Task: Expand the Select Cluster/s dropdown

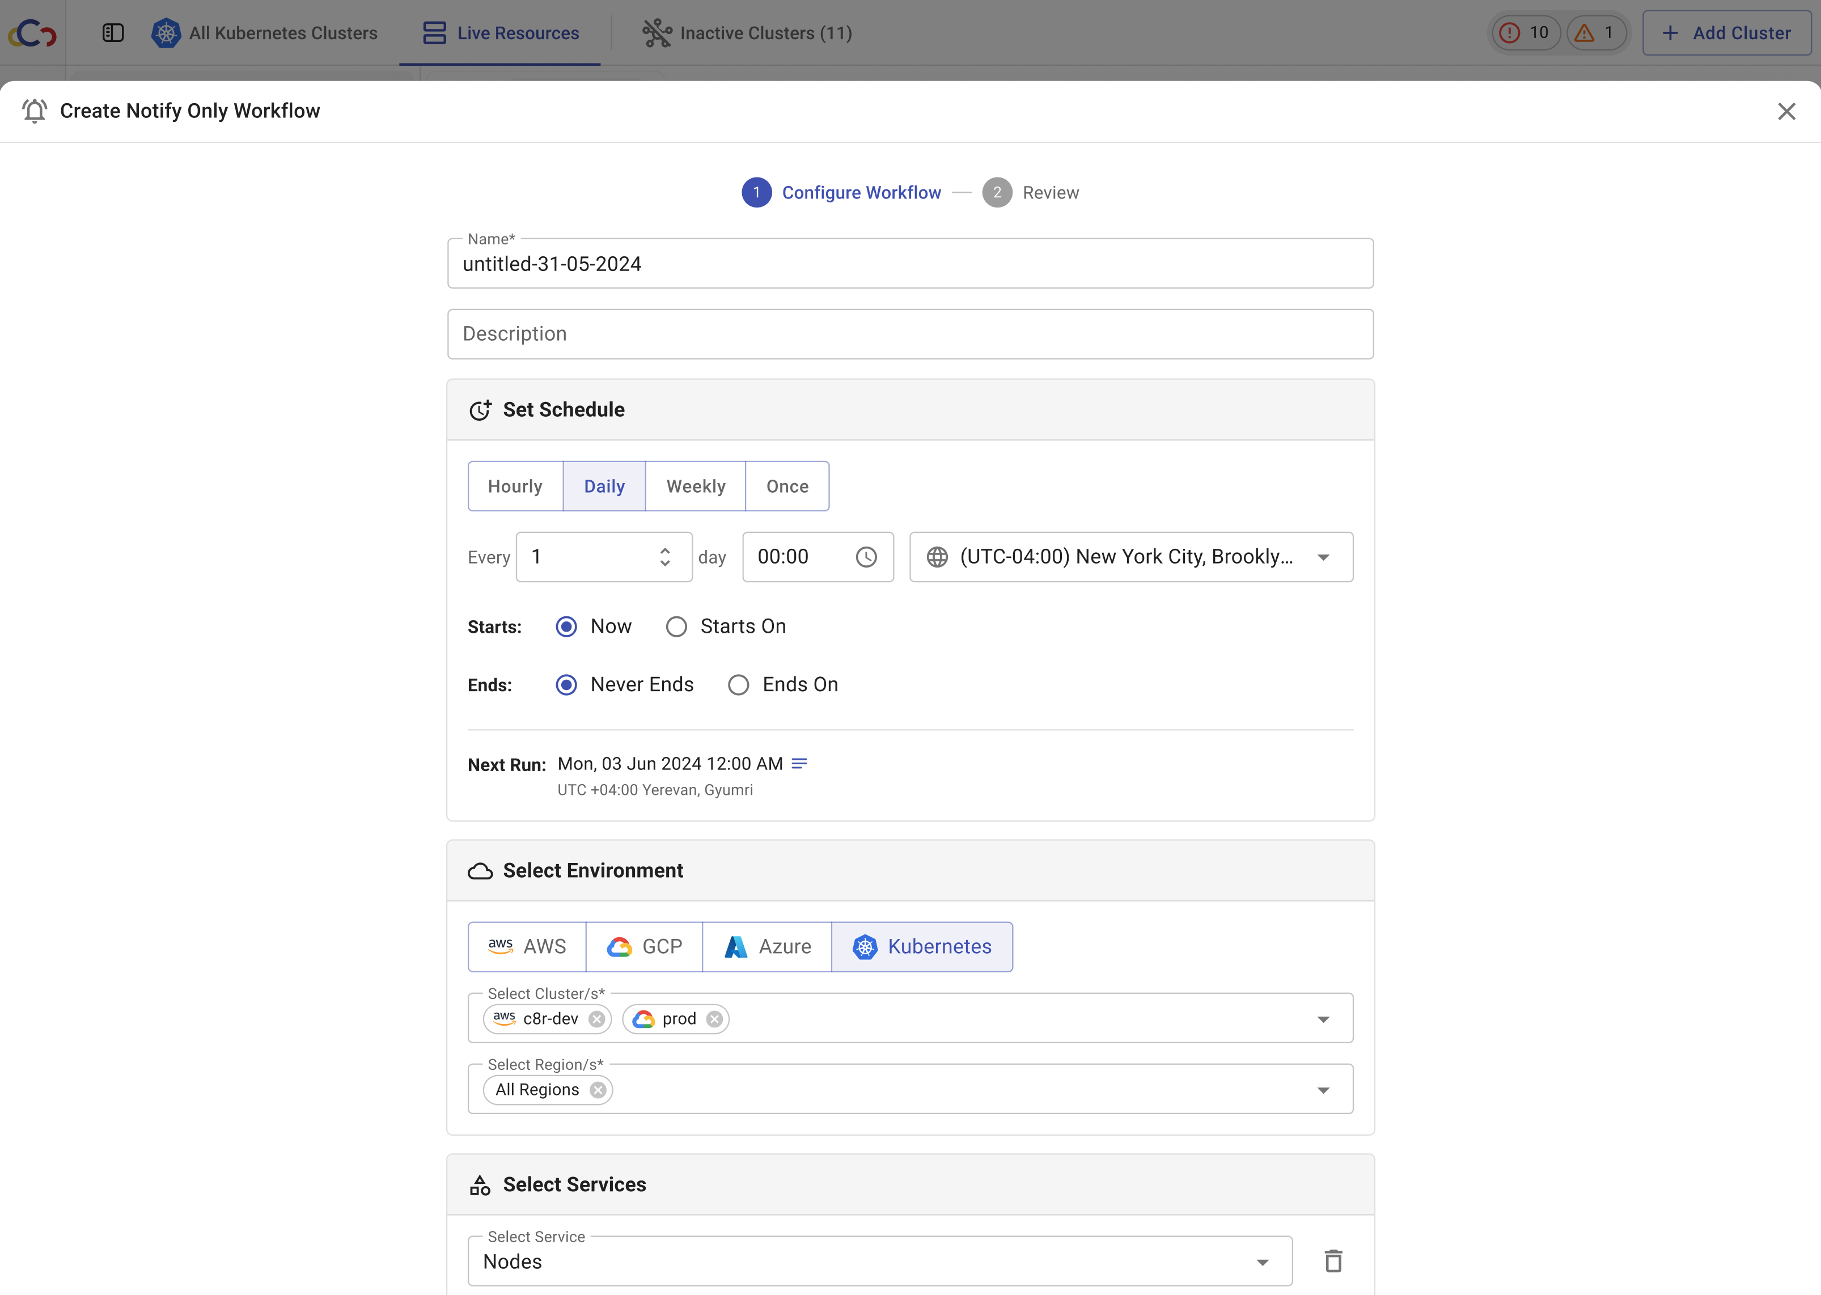Action: pyautogui.click(x=1323, y=1019)
